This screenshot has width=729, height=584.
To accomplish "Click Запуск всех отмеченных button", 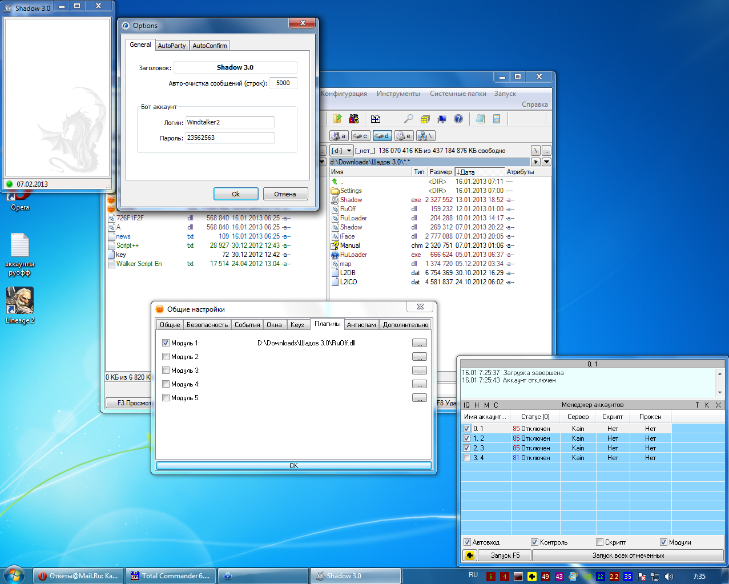I will click(x=628, y=555).
